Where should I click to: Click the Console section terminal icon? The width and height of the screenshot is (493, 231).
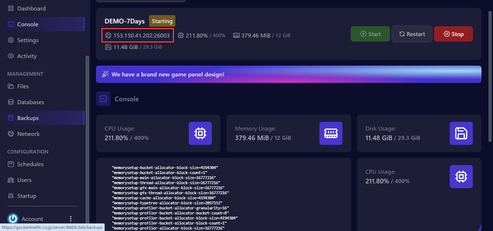coord(103,99)
